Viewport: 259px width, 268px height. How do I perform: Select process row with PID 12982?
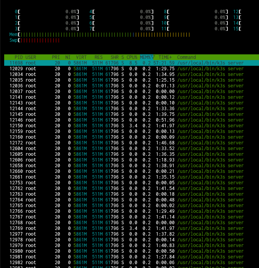pos(132,263)
